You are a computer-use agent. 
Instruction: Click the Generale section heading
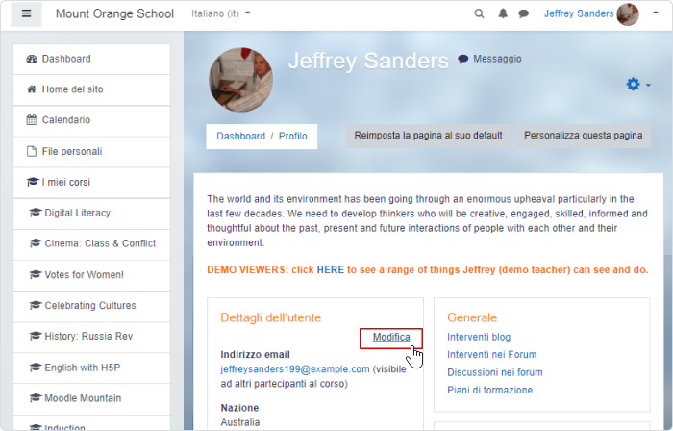(x=472, y=317)
